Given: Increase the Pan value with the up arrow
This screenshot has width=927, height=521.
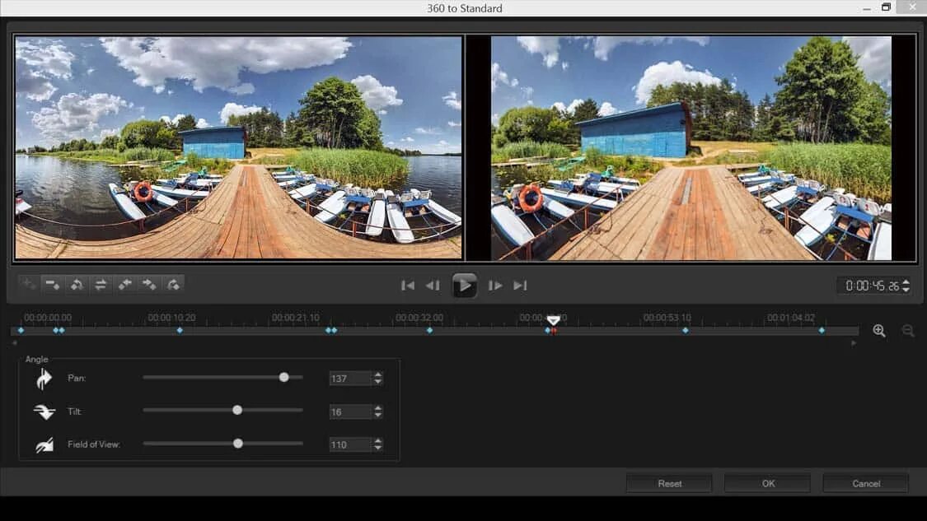Looking at the screenshot, I should pos(378,374).
